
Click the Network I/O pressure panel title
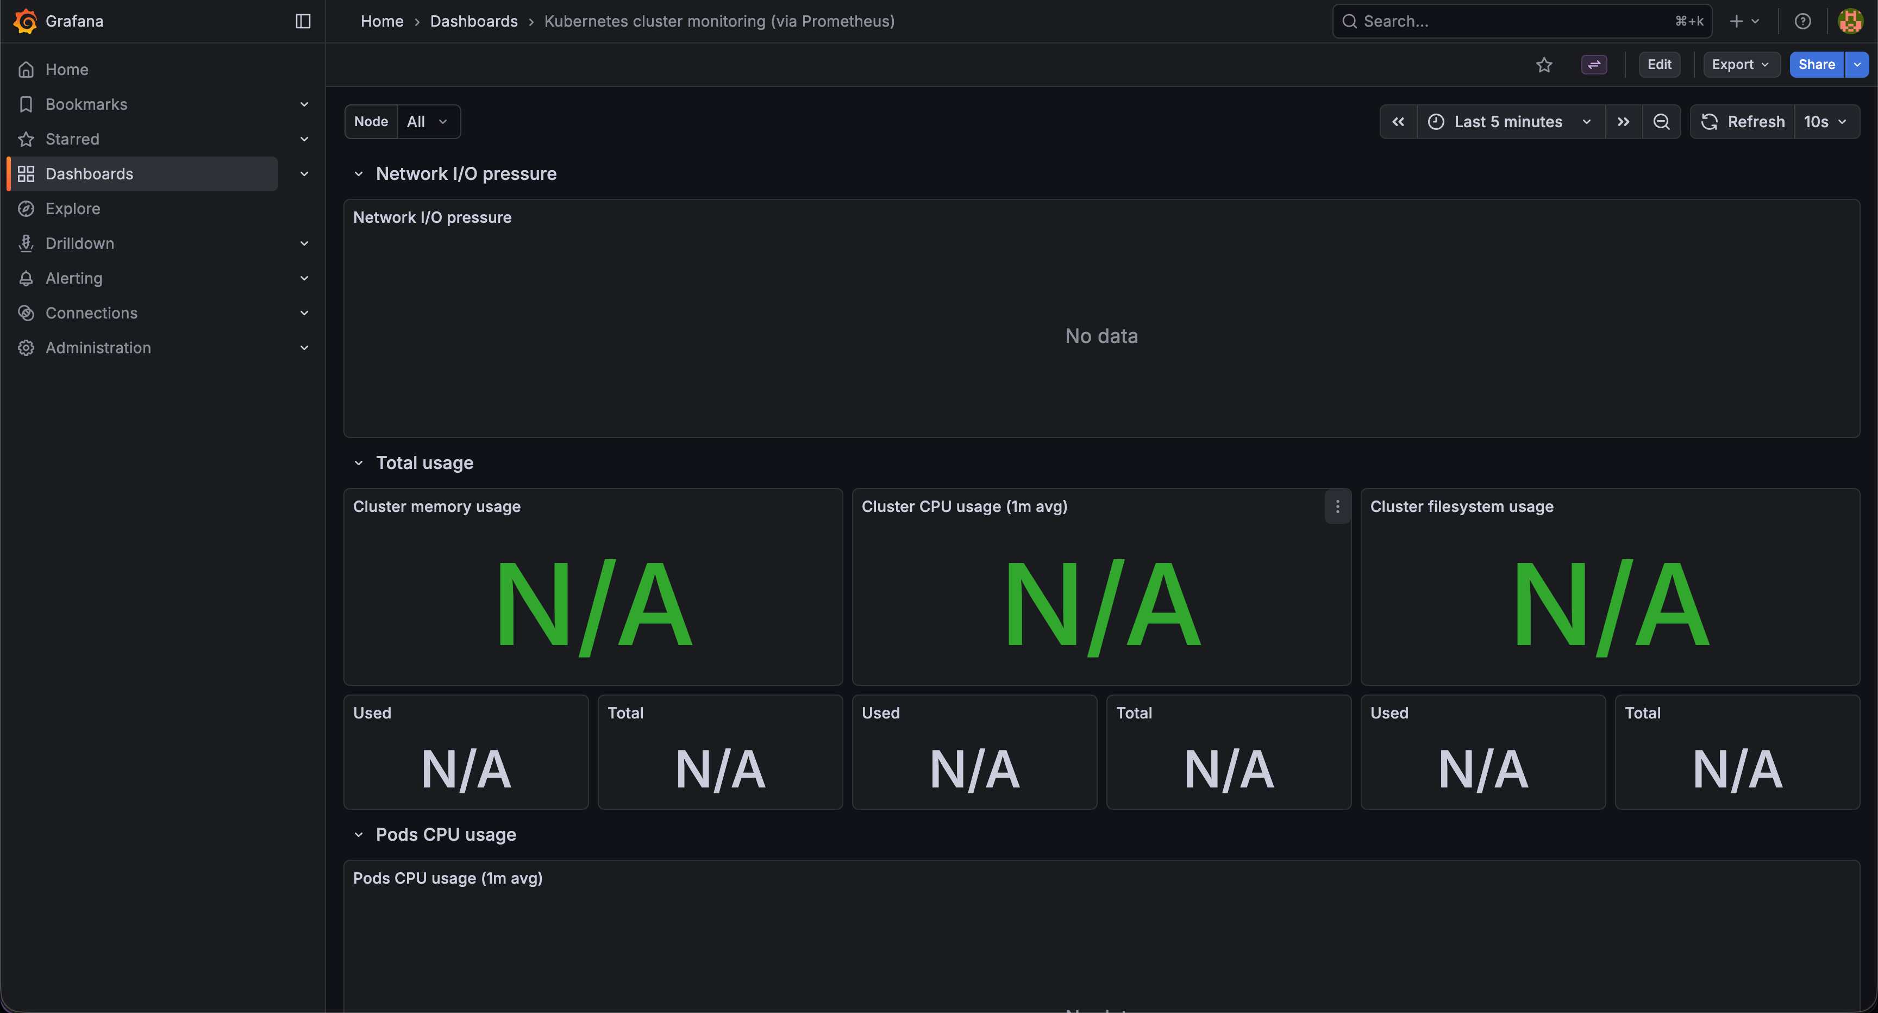coord(433,217)
